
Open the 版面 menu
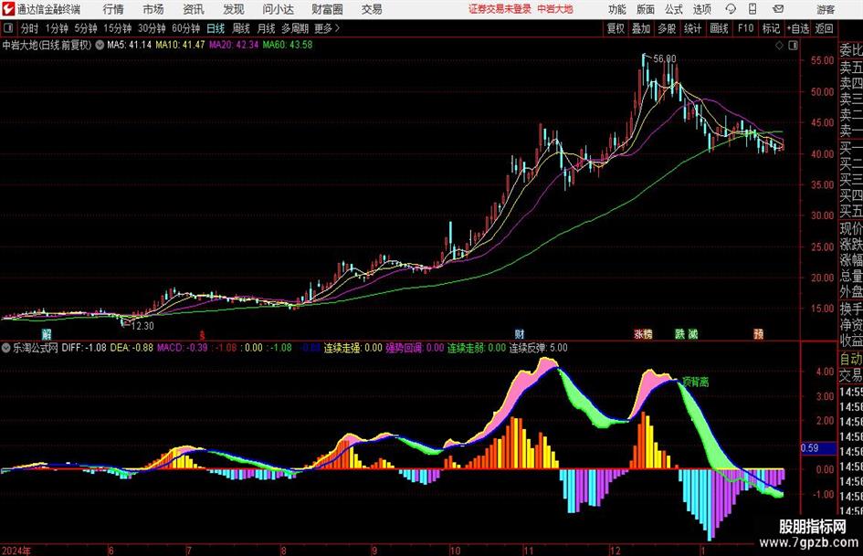pos(645,9)
